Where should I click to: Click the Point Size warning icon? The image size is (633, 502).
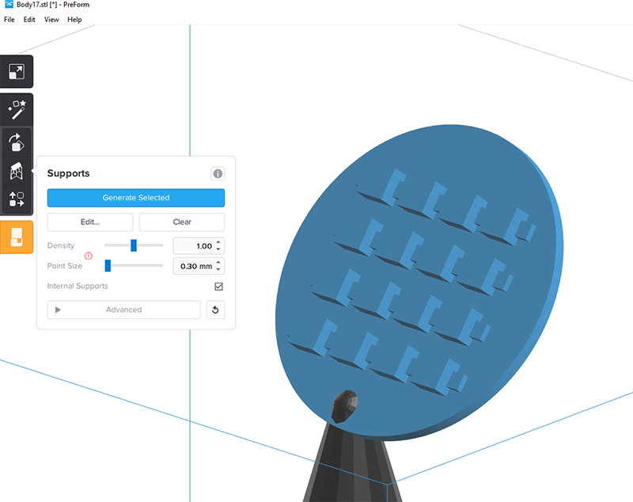(x=89, y=256)
